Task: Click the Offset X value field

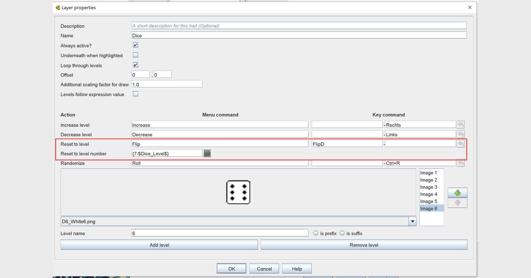Action: click(x=141, y=75)
